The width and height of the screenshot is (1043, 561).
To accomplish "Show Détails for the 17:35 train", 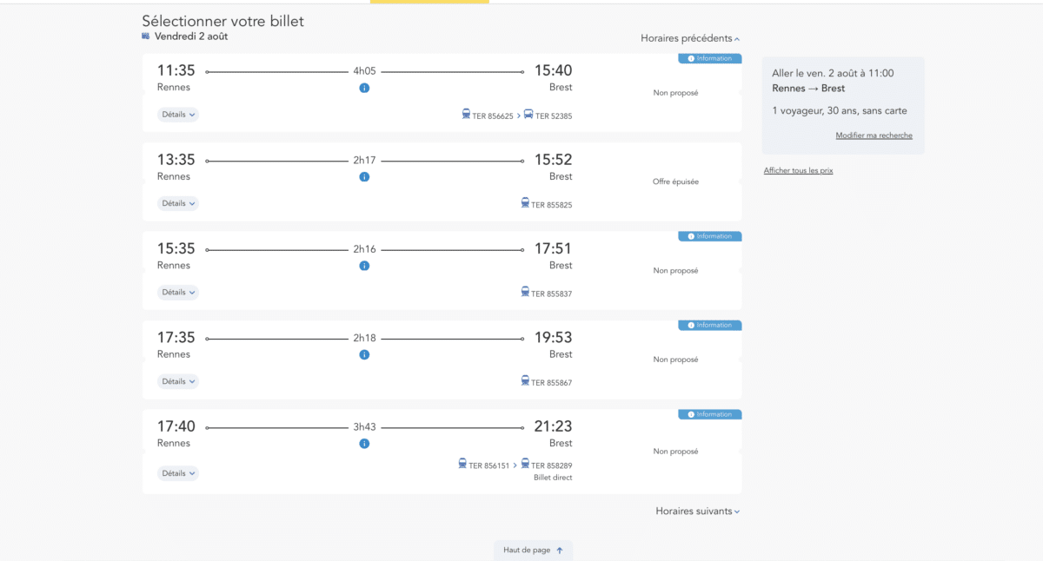I will point(178,381).
